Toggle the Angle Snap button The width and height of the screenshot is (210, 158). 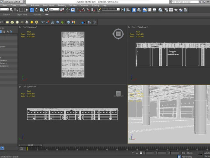tap(84, 10)
